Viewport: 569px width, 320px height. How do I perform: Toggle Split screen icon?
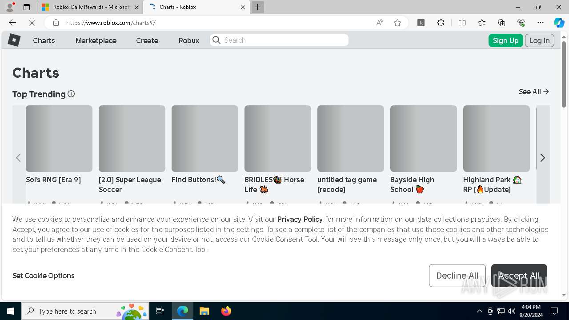(x=462, y=23)
